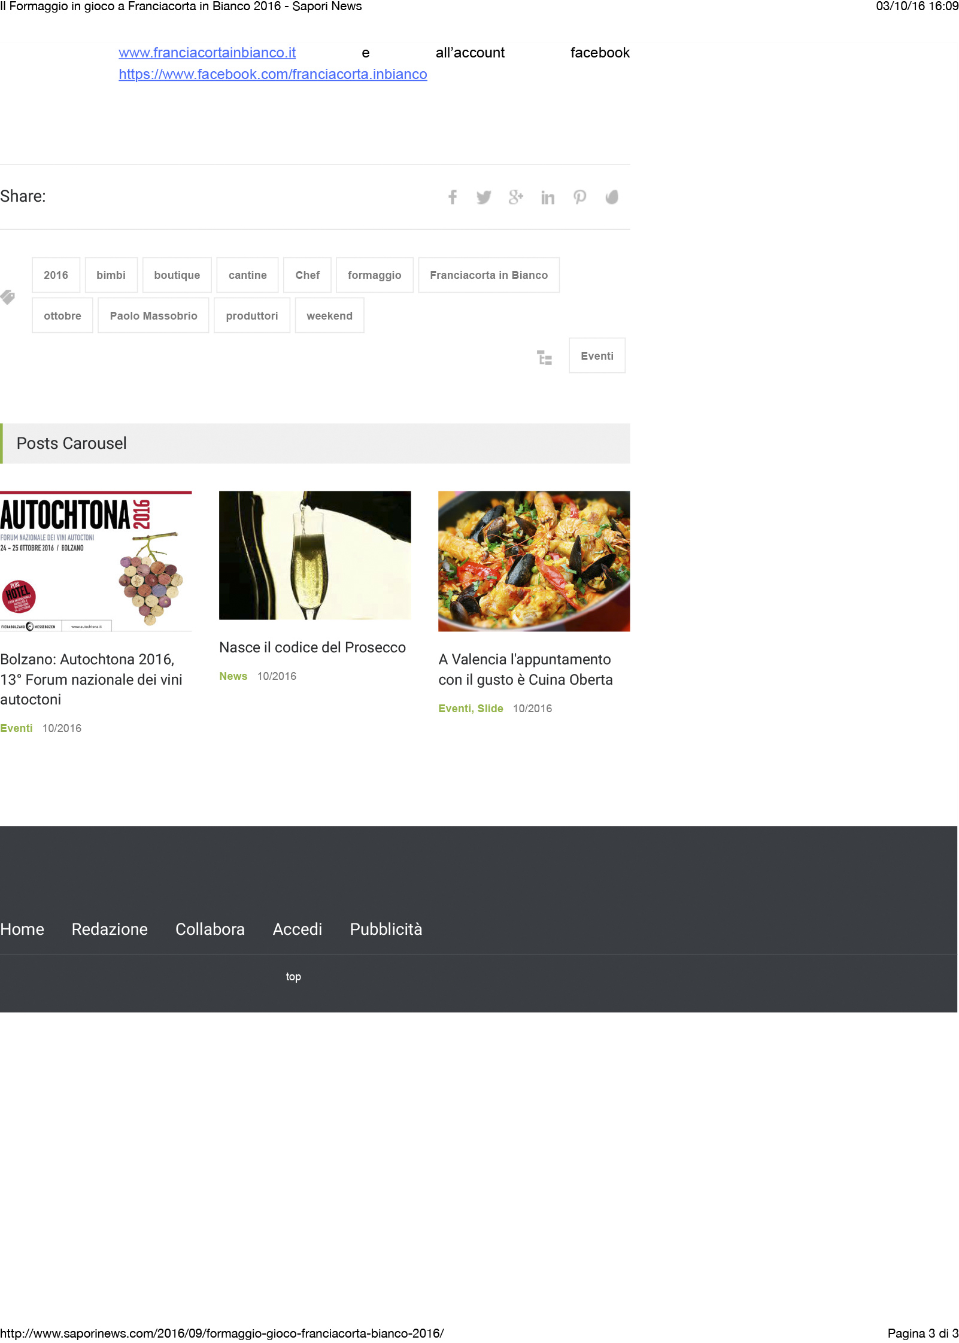Click the category tree icon beside Eventi
The image size is (959, 1343).
pyautogui.click(x=544, y=358)
